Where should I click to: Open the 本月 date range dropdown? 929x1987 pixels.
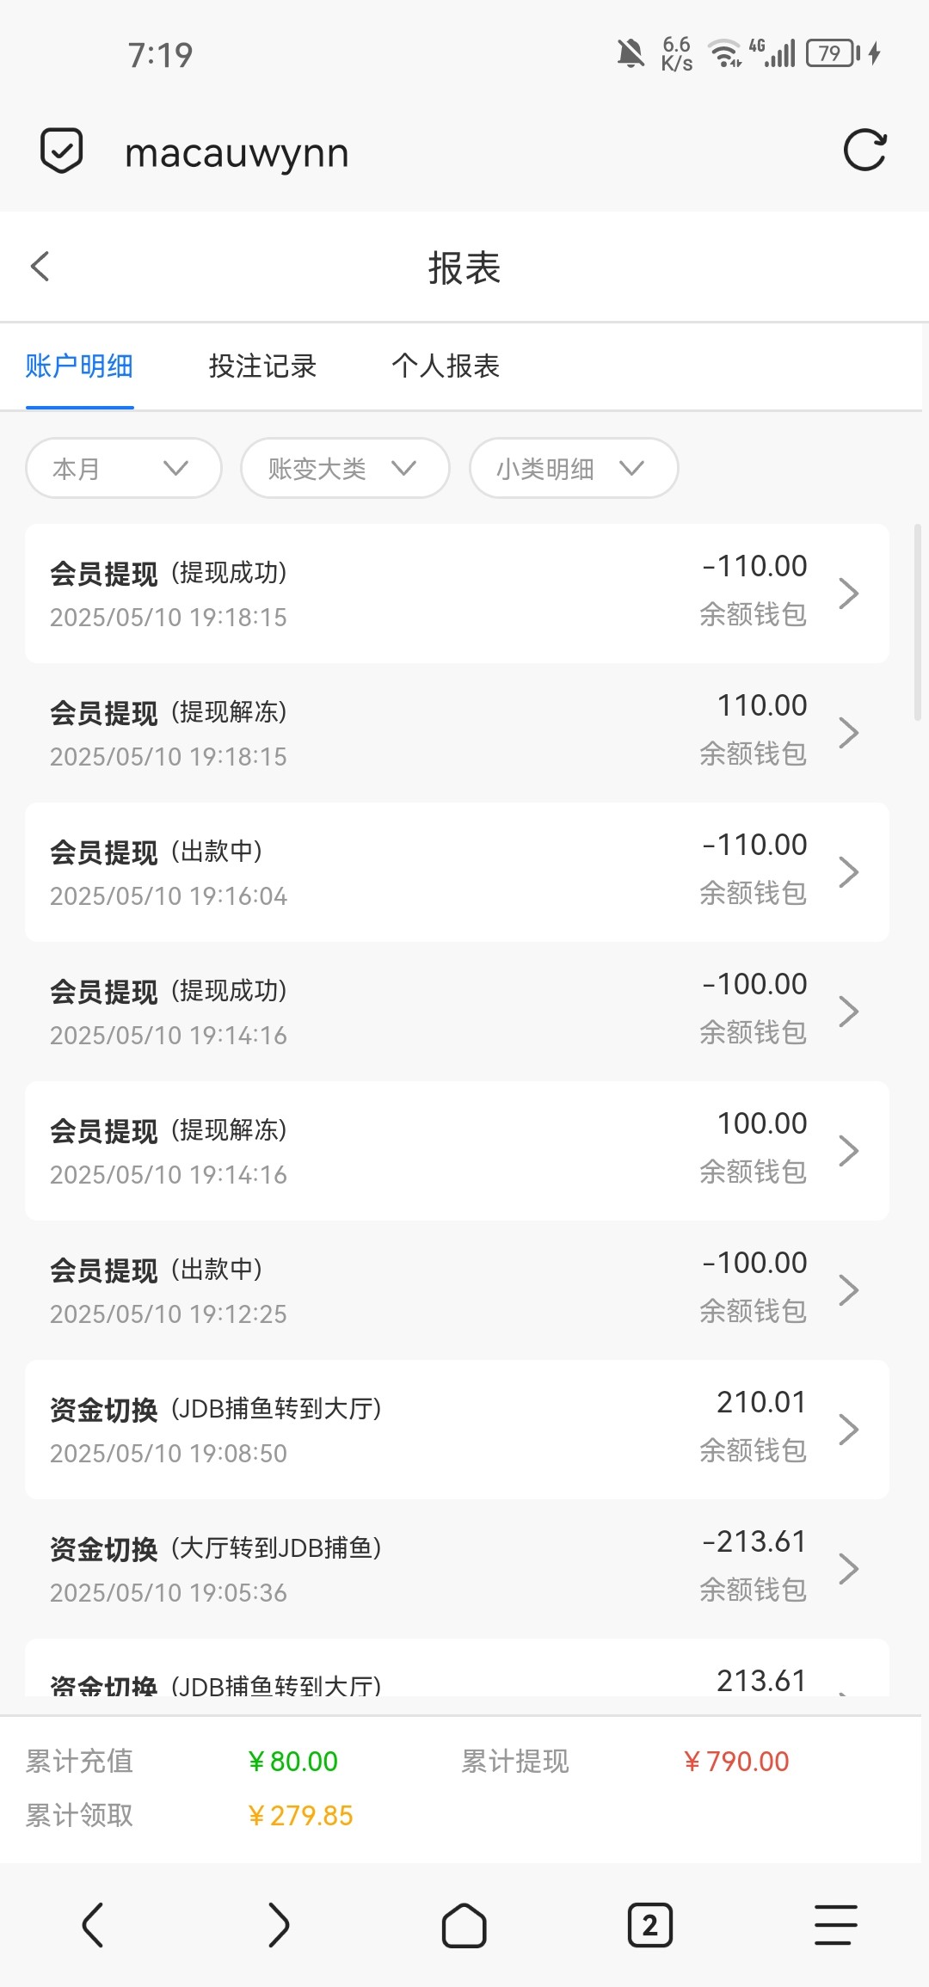pyautogui.click(x=124, y=468)
